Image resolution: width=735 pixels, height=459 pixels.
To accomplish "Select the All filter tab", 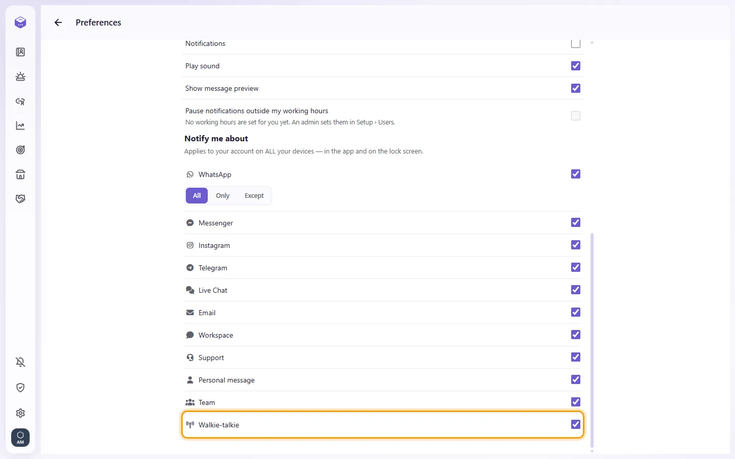I will pyautogui.click(x=197, y=195).
